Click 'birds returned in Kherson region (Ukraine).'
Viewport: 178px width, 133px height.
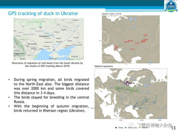tap(50, 111)
